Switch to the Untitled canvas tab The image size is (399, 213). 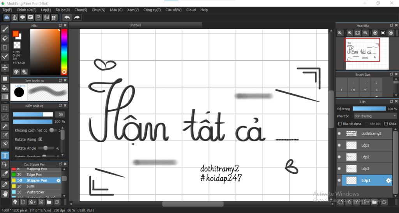(135, 25)
